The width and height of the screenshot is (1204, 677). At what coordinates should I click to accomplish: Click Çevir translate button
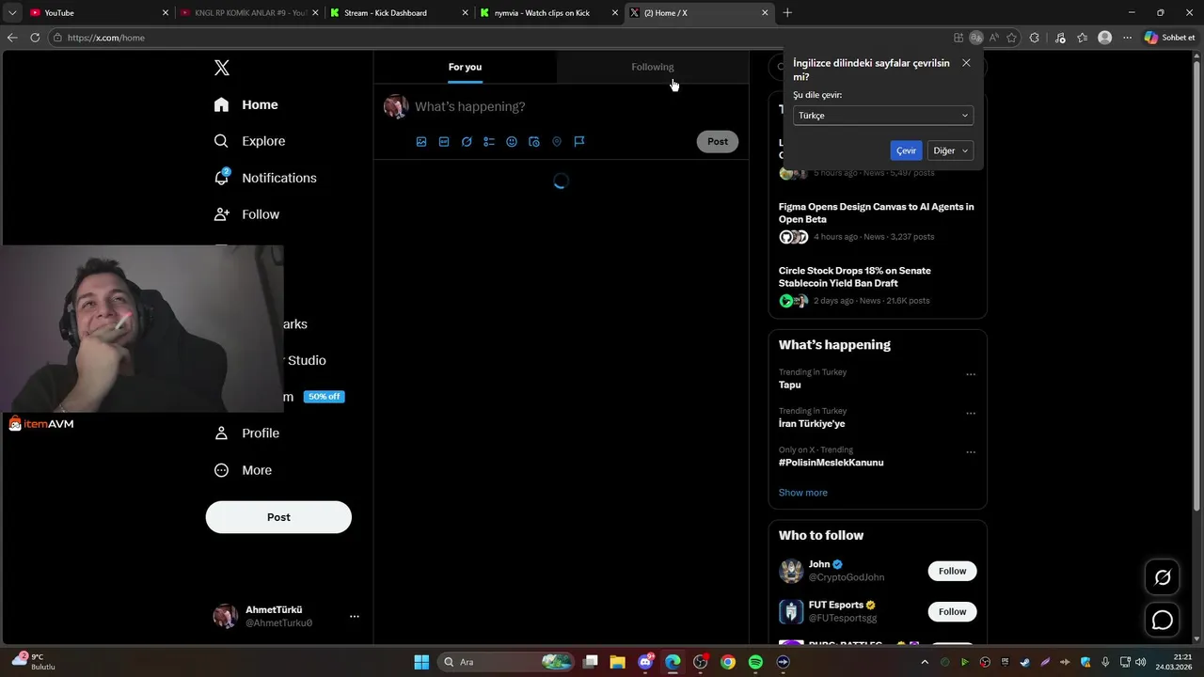pos(906,150)
